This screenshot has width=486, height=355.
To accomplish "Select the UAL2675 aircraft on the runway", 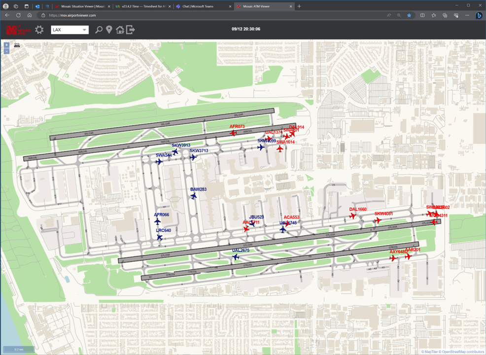I will tap(236, 257).
